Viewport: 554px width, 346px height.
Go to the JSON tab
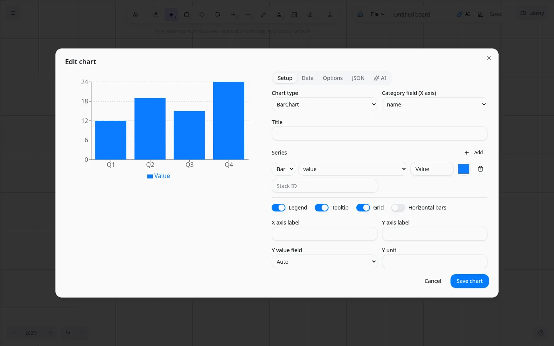click(x=358, y=78)
